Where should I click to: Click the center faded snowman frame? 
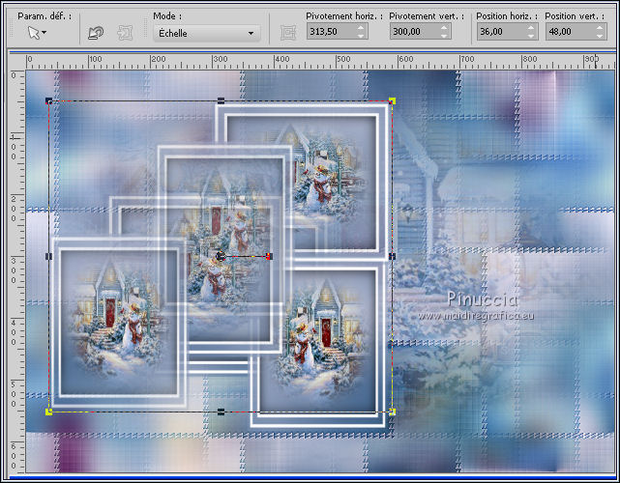pyautogui.click(x=224, y=249)
